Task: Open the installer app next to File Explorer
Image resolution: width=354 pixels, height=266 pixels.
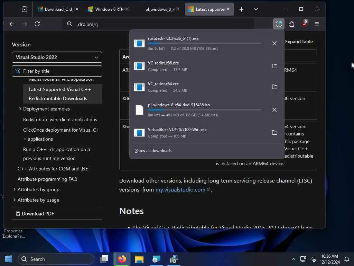Action: (156, 259)
